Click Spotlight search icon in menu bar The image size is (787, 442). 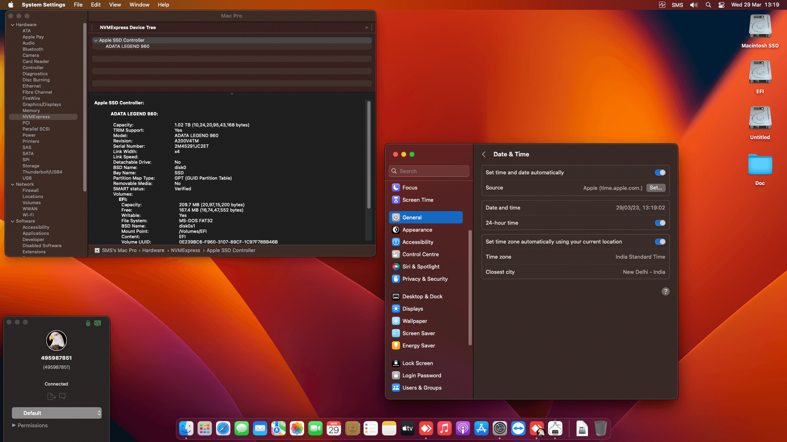[708, 5]
